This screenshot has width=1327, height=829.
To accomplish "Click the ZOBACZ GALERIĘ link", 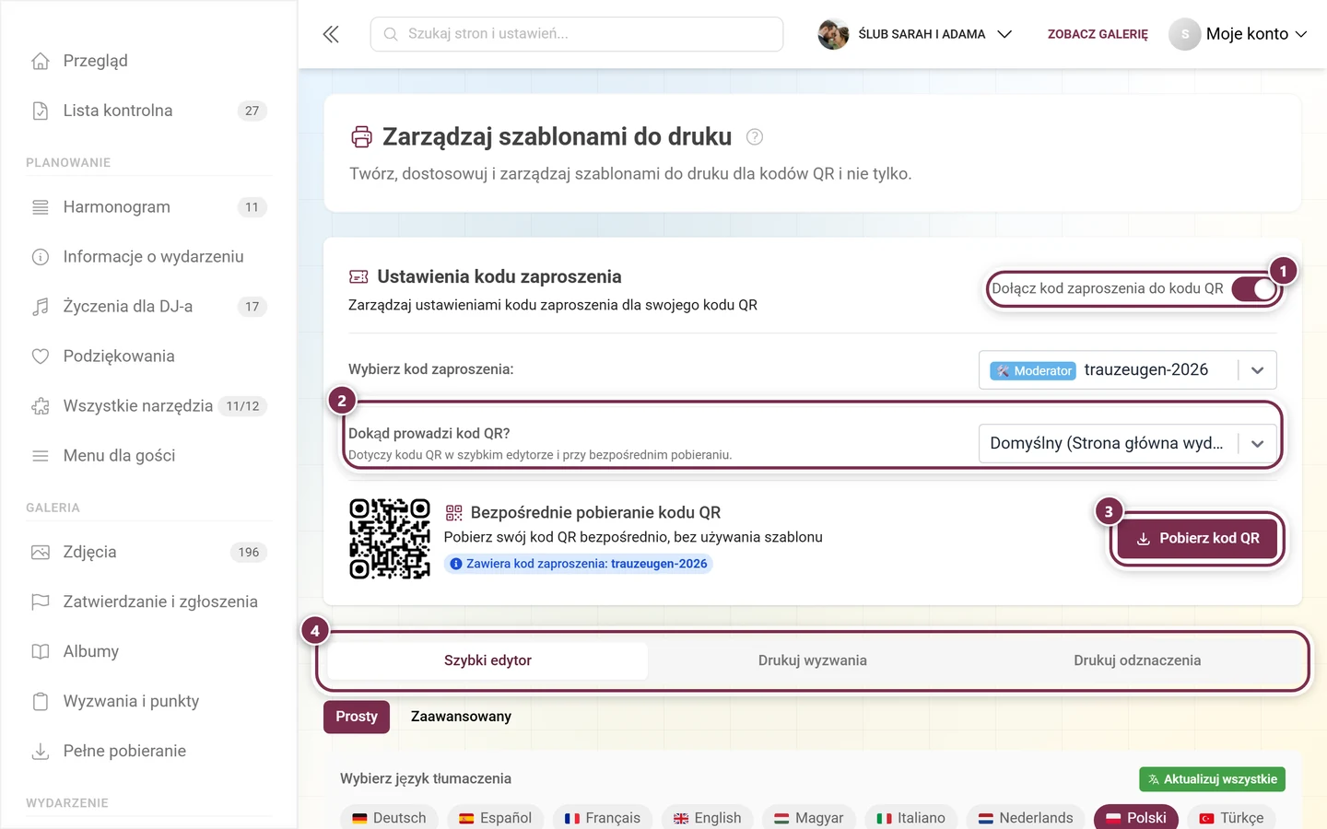I will coord(1098,34).
